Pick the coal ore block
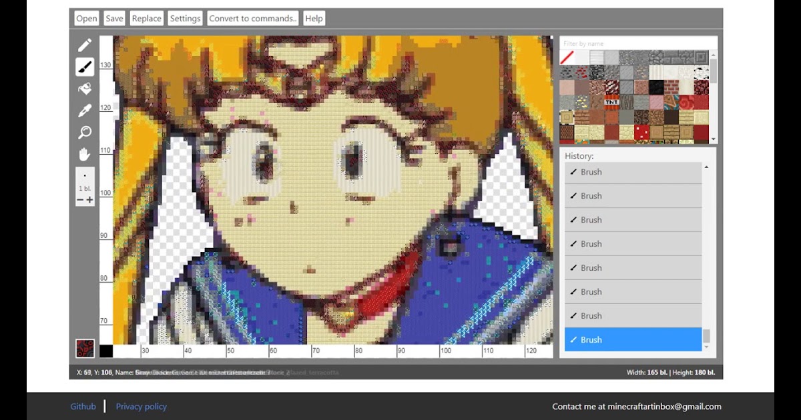 coord(567,72)
